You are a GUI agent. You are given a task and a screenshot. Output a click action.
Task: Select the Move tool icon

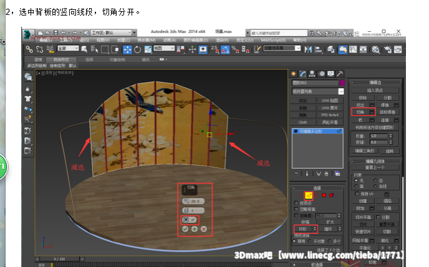127,49
